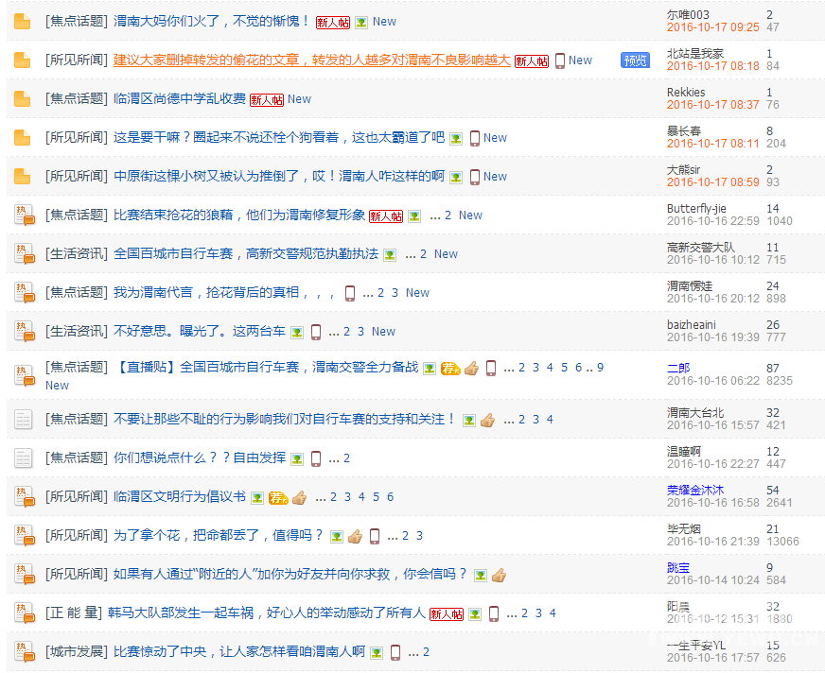The width and height of the screenshot is (825, 673).
Task: Click the hot-thread icon beside 比赛结束抢花的狼藉
Action: click(x=24, y=215)
